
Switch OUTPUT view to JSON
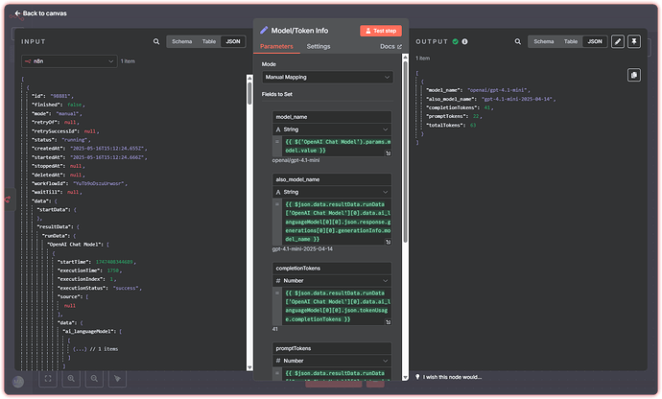pos(595,41)
